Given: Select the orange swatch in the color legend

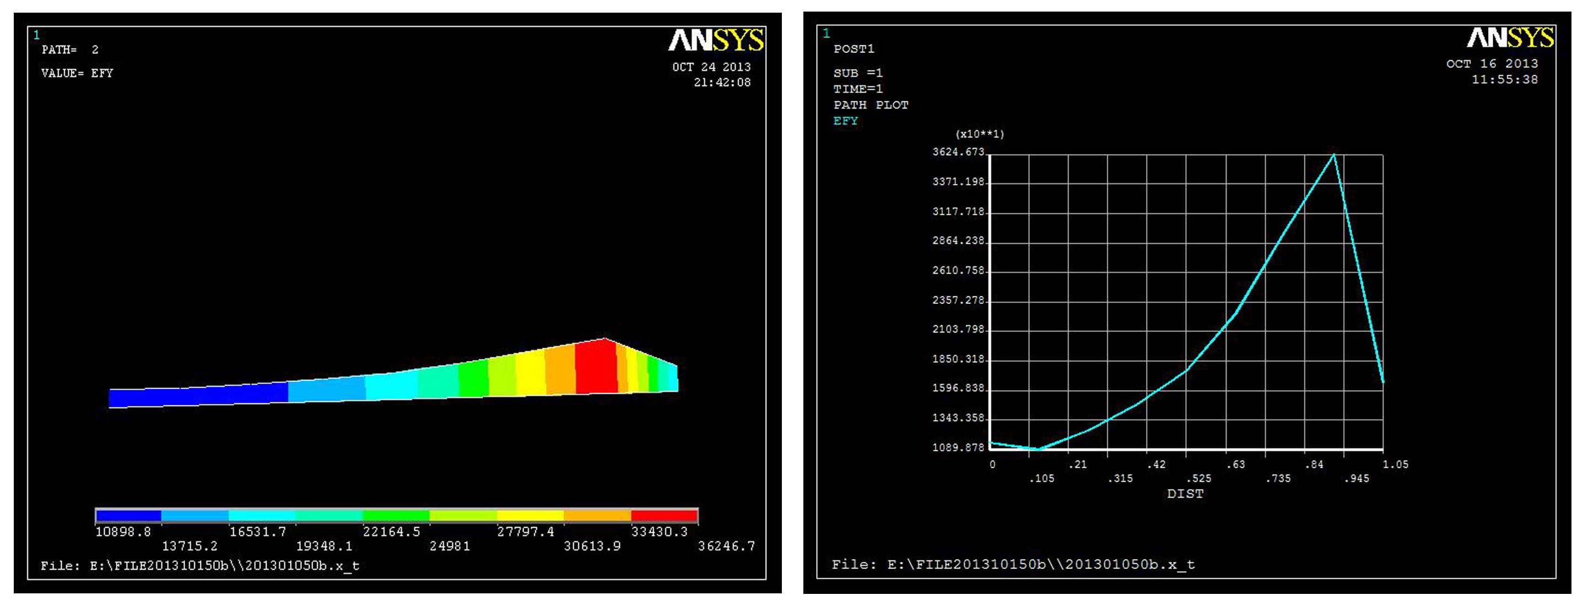Looking at the screenshot, I should (x=597, y=516).
